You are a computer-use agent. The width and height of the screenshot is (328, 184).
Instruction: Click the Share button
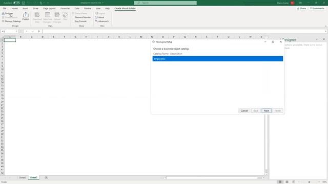[301, 8]
